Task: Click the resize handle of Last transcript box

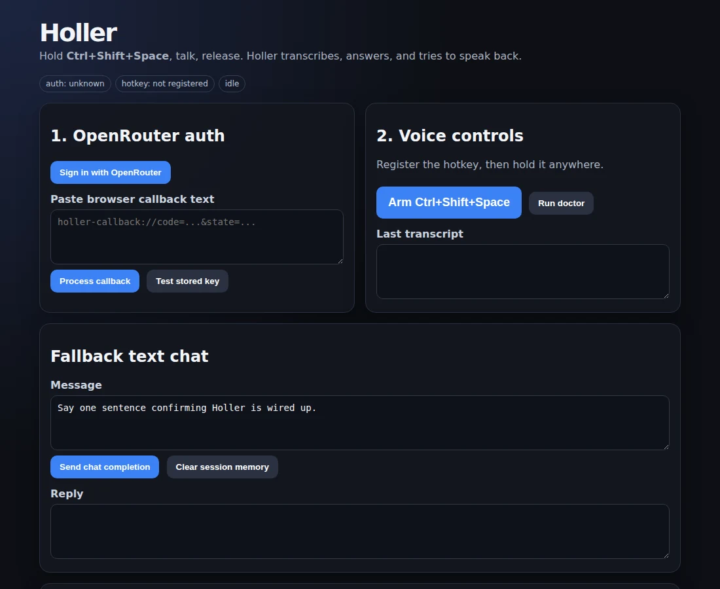Action: 666,295
